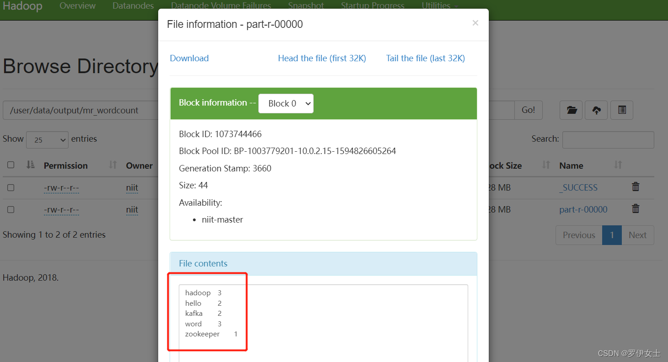Click the Previous pagination button

coord(579,235)
